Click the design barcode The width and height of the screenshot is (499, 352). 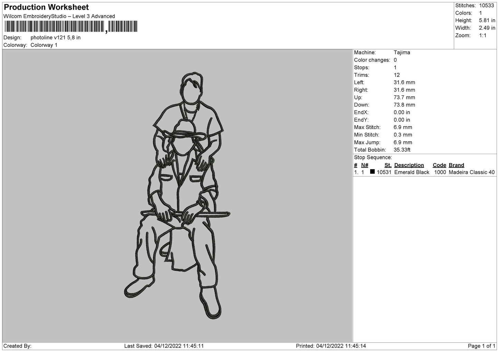(x=71, y=27)
